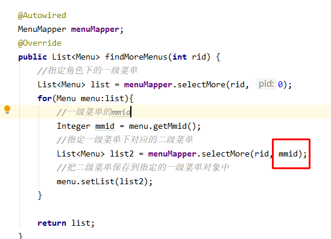Click the for loop keyword
331x239 pixels.
45,98
